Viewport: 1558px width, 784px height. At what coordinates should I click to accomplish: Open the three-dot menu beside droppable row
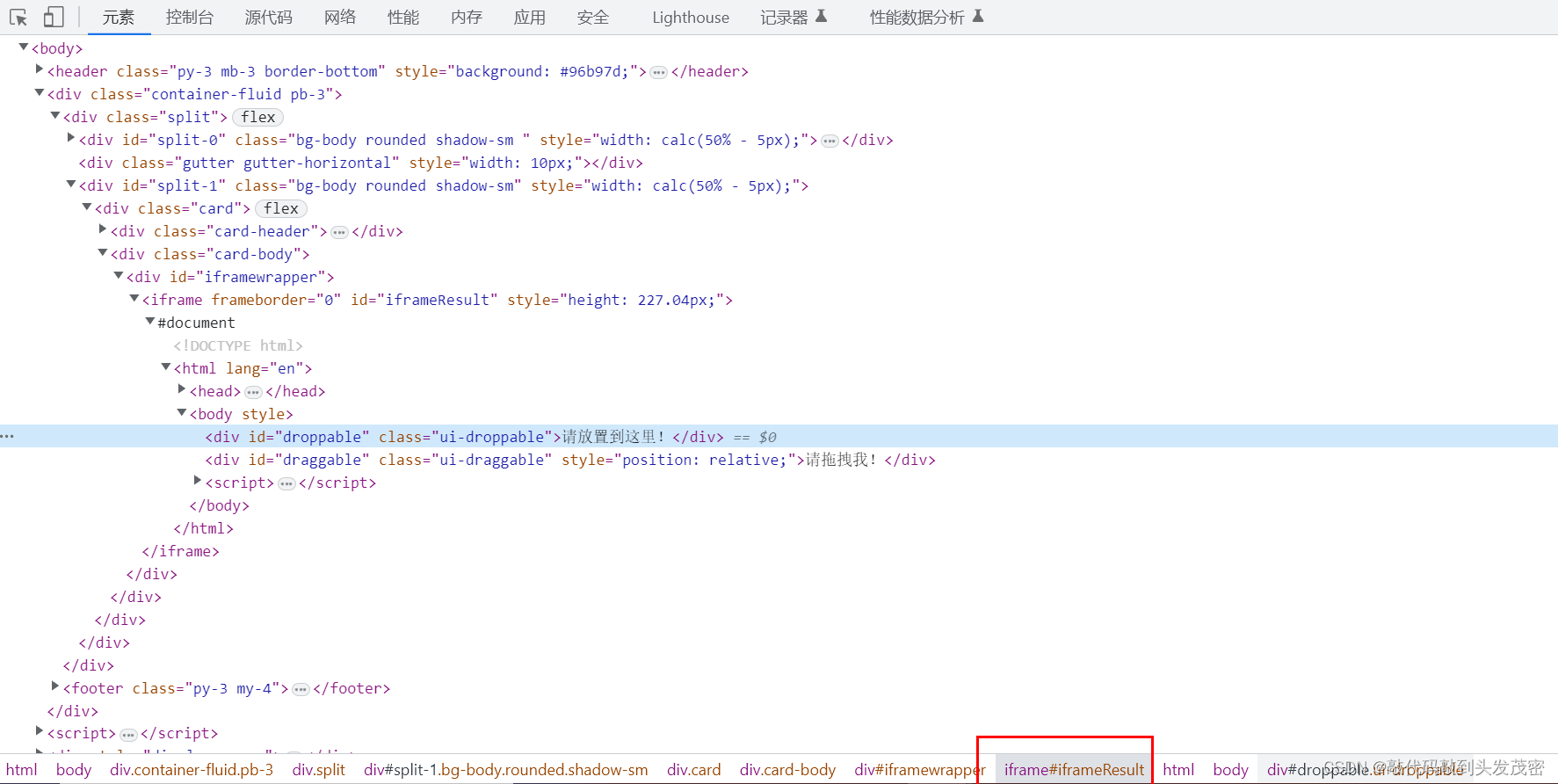tap(8, 436)
